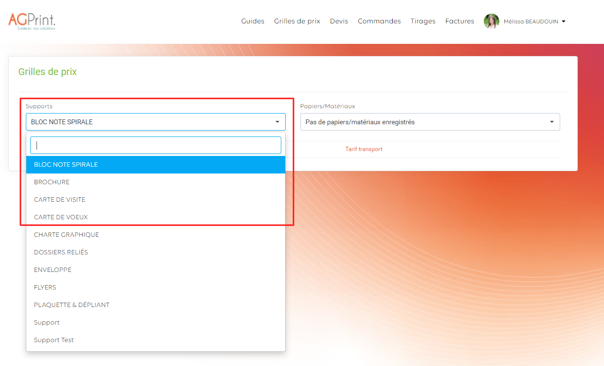View the Factures page
This screenshot has height=366, width=604.
pyautogui.click(x=459, y=21)
